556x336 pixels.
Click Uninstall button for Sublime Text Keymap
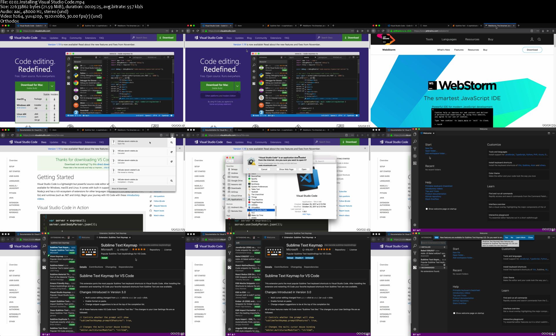(x=309, y=258)
